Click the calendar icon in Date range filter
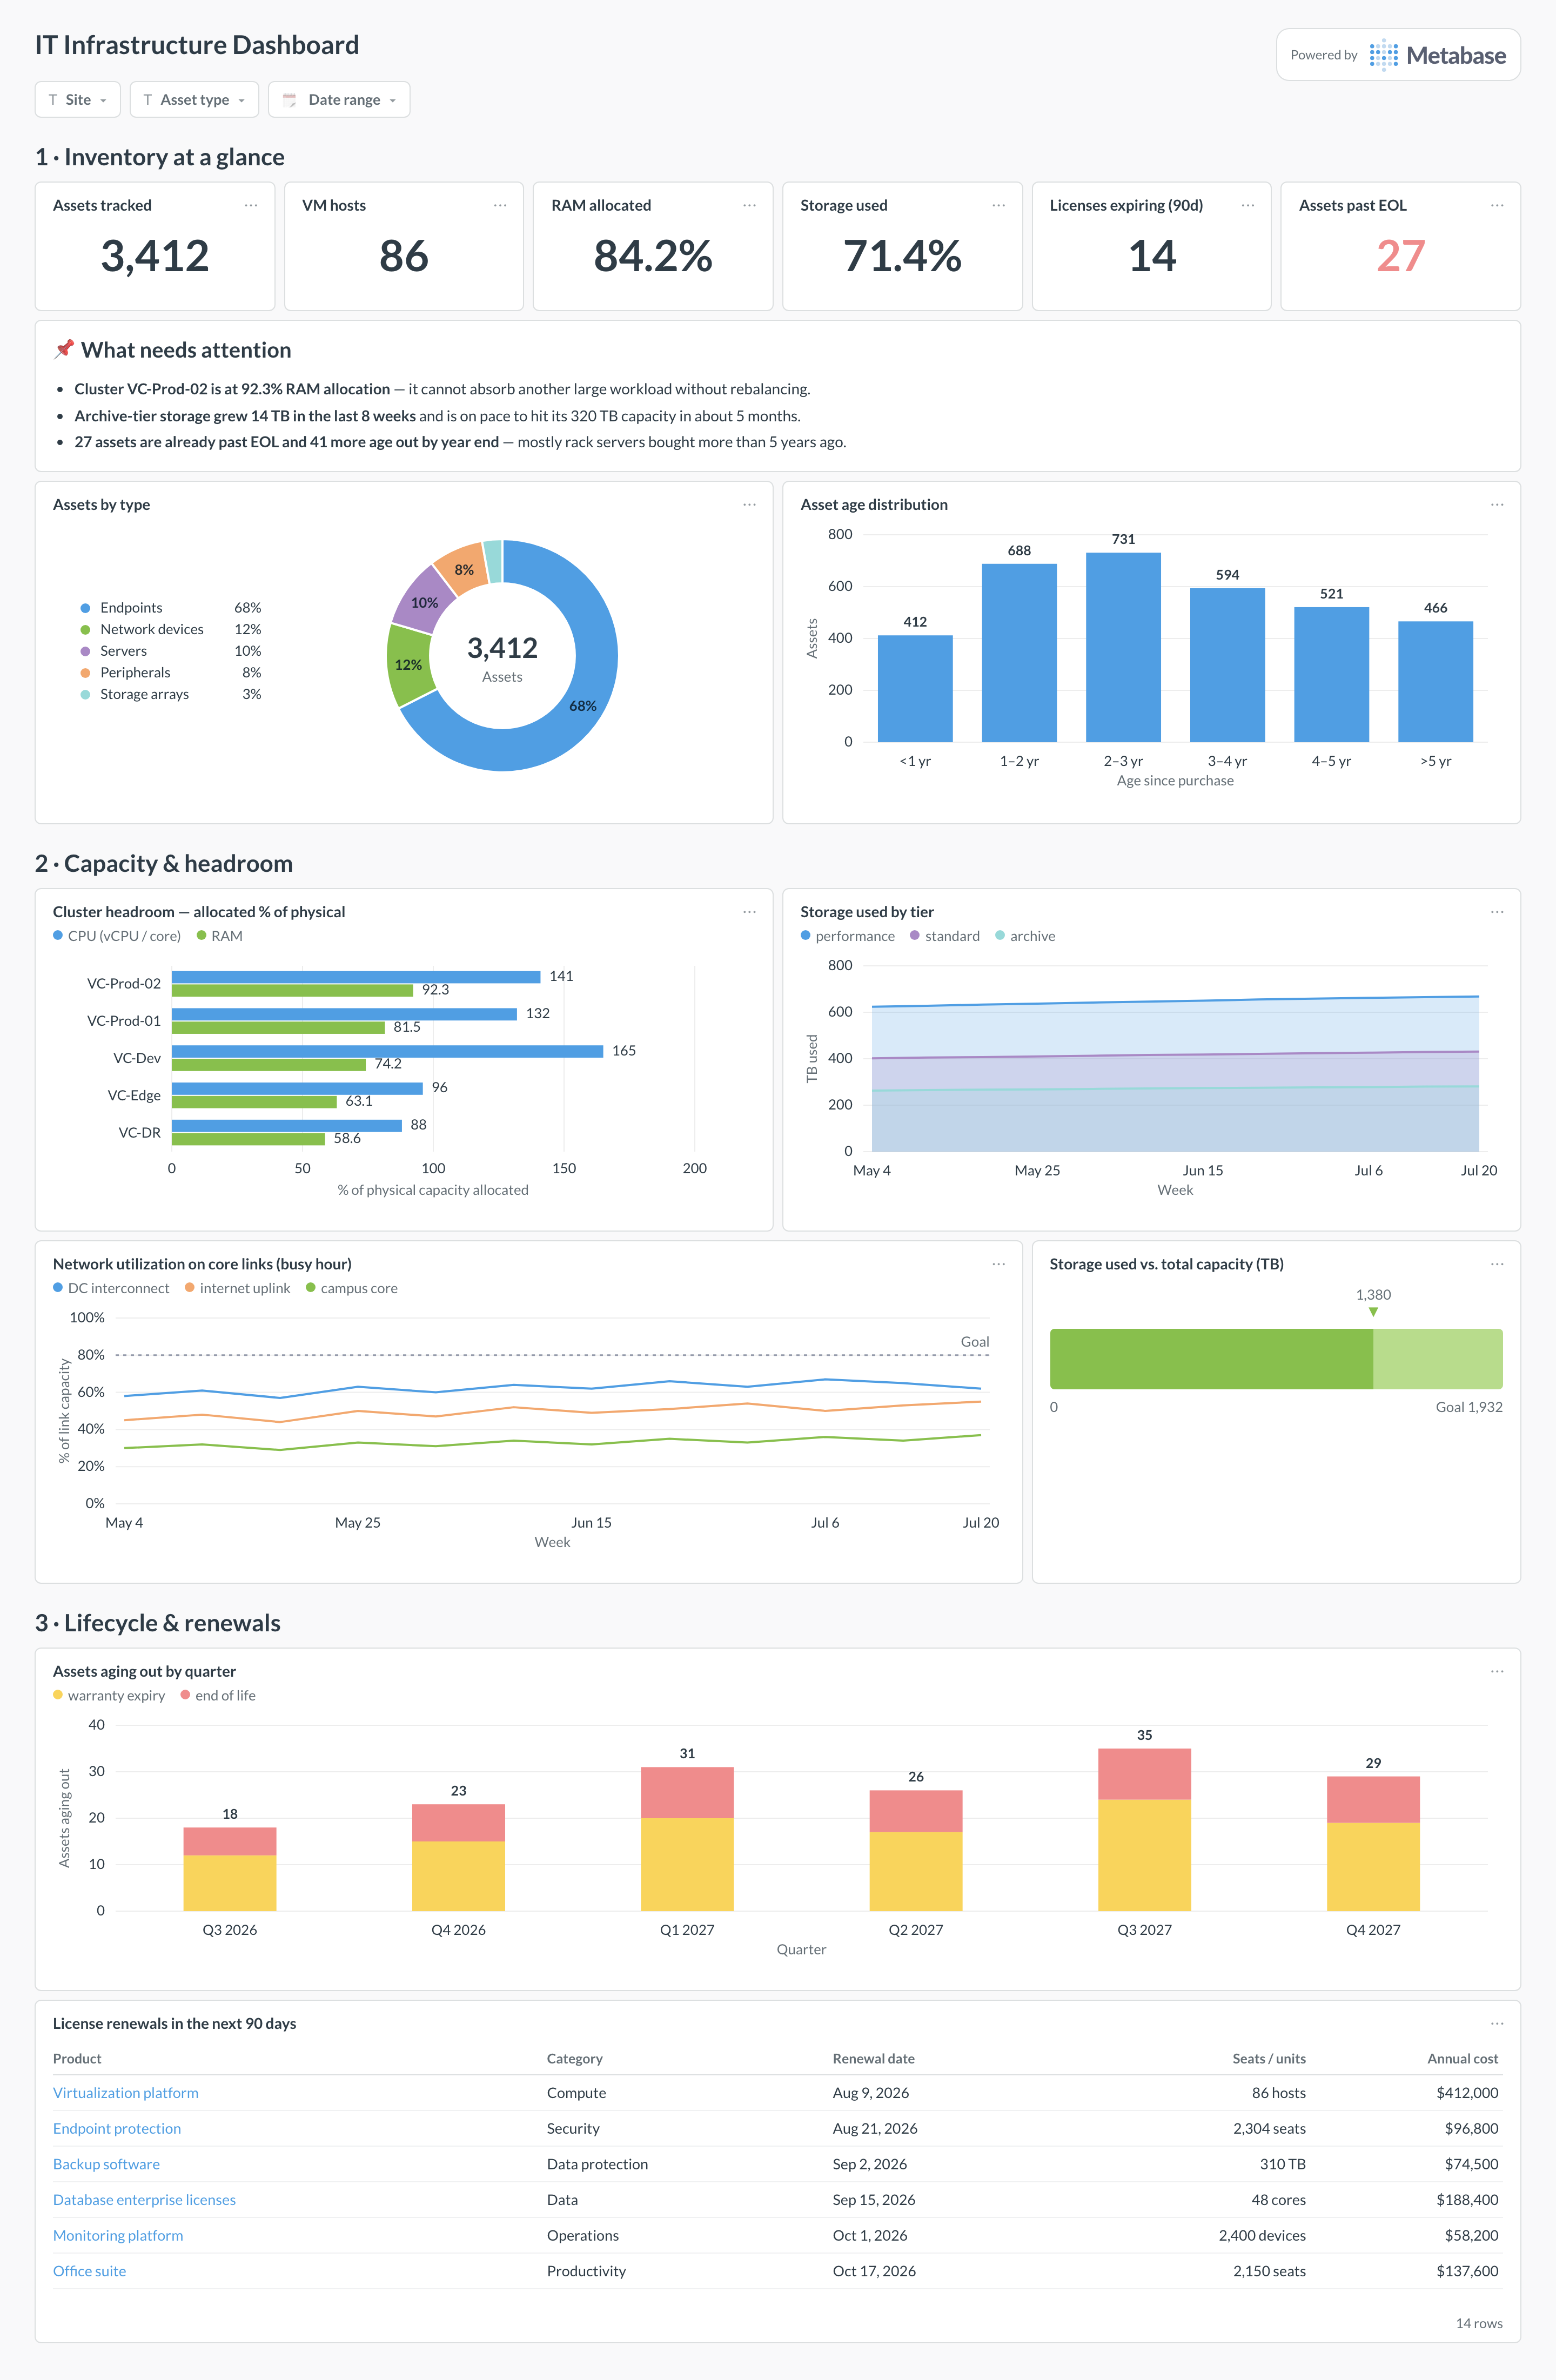The width and height of the screenshot is (1556, 2380). click(x=290, y=100)
